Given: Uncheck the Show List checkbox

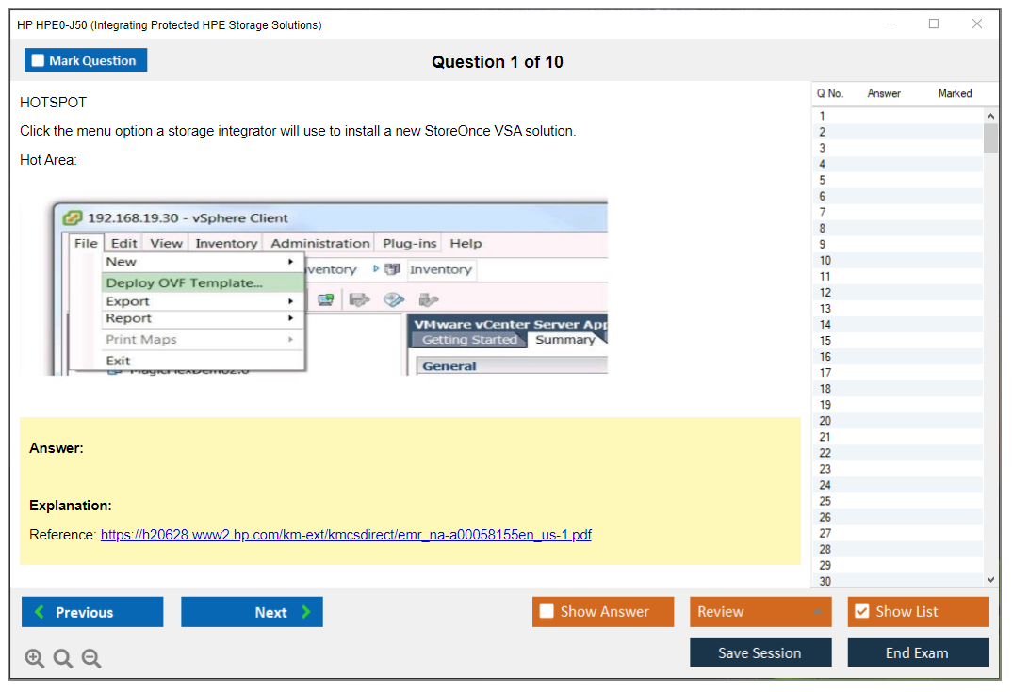Looking at the screenshot, I should (x=861, y=612).
